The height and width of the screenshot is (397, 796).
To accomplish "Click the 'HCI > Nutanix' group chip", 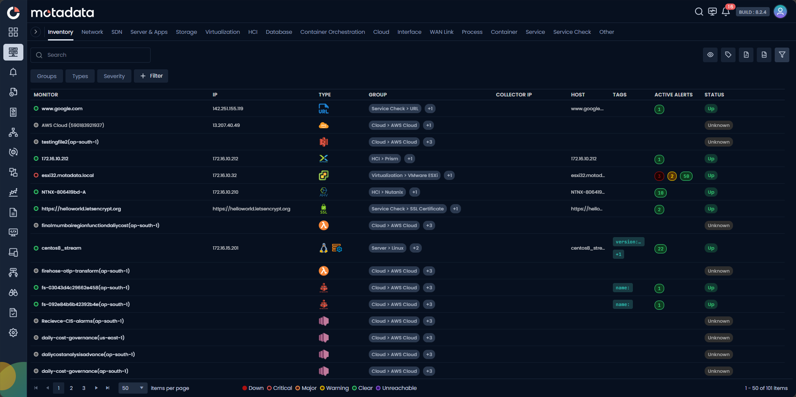I will 387,192.
